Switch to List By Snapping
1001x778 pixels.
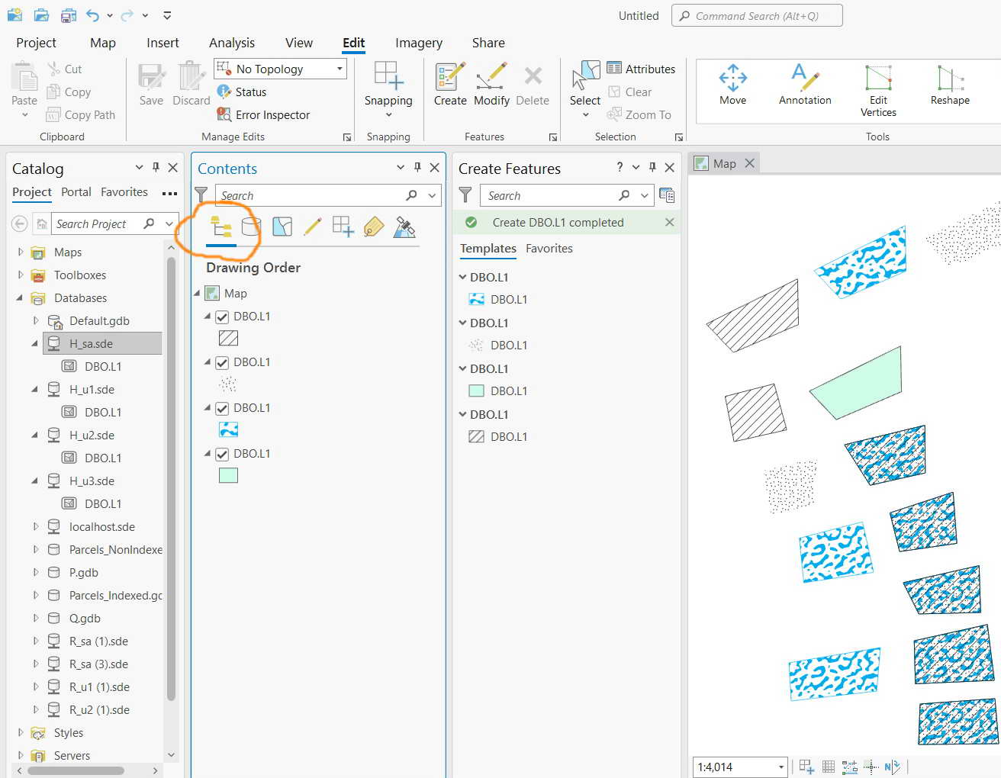(343, 227)
